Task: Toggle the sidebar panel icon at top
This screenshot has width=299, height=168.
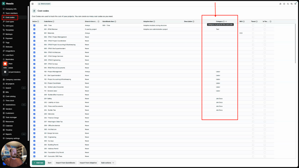Action: (33, 4)
